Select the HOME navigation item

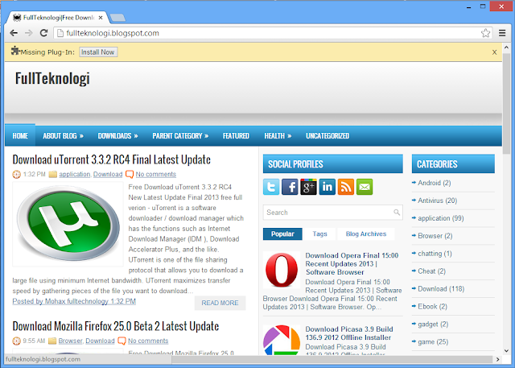[20, 136]
